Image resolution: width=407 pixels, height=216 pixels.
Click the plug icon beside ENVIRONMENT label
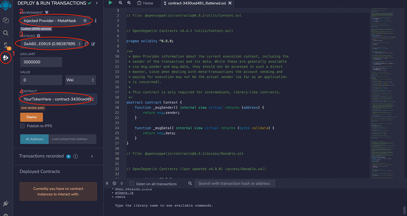(x=47, y=13)
